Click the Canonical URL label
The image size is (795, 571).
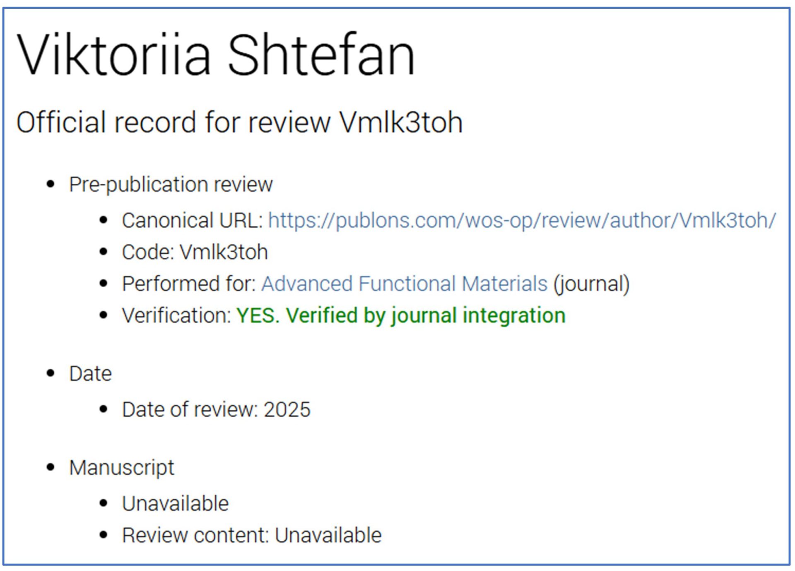click(x=192, y=221)
